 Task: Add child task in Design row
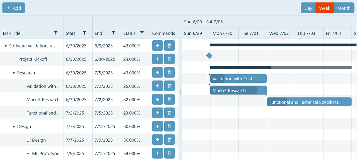[157, 126]
